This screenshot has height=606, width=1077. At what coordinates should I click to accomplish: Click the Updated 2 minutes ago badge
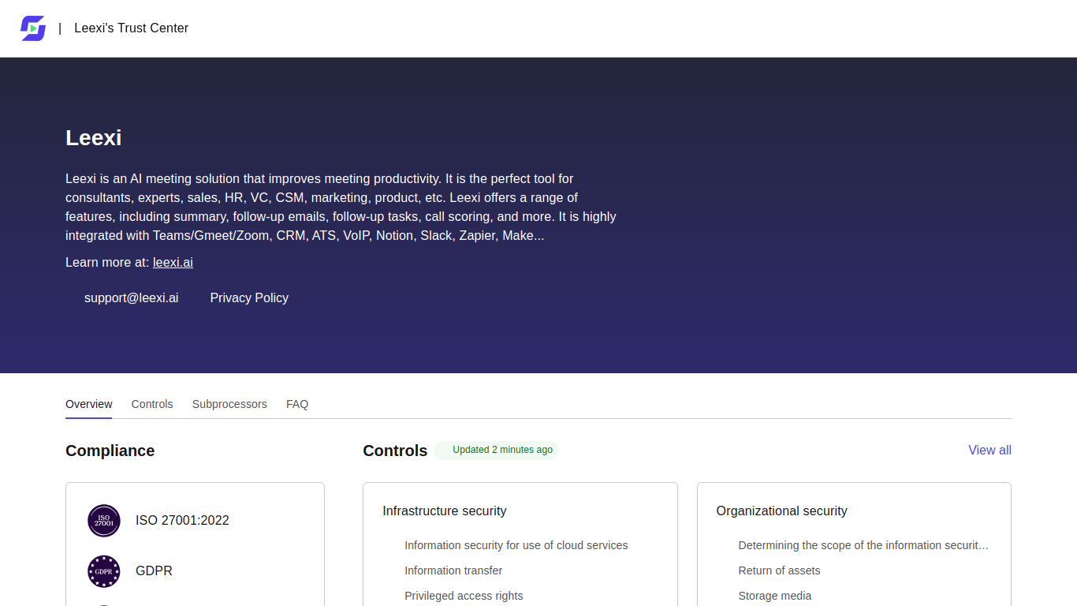point(497,450)
